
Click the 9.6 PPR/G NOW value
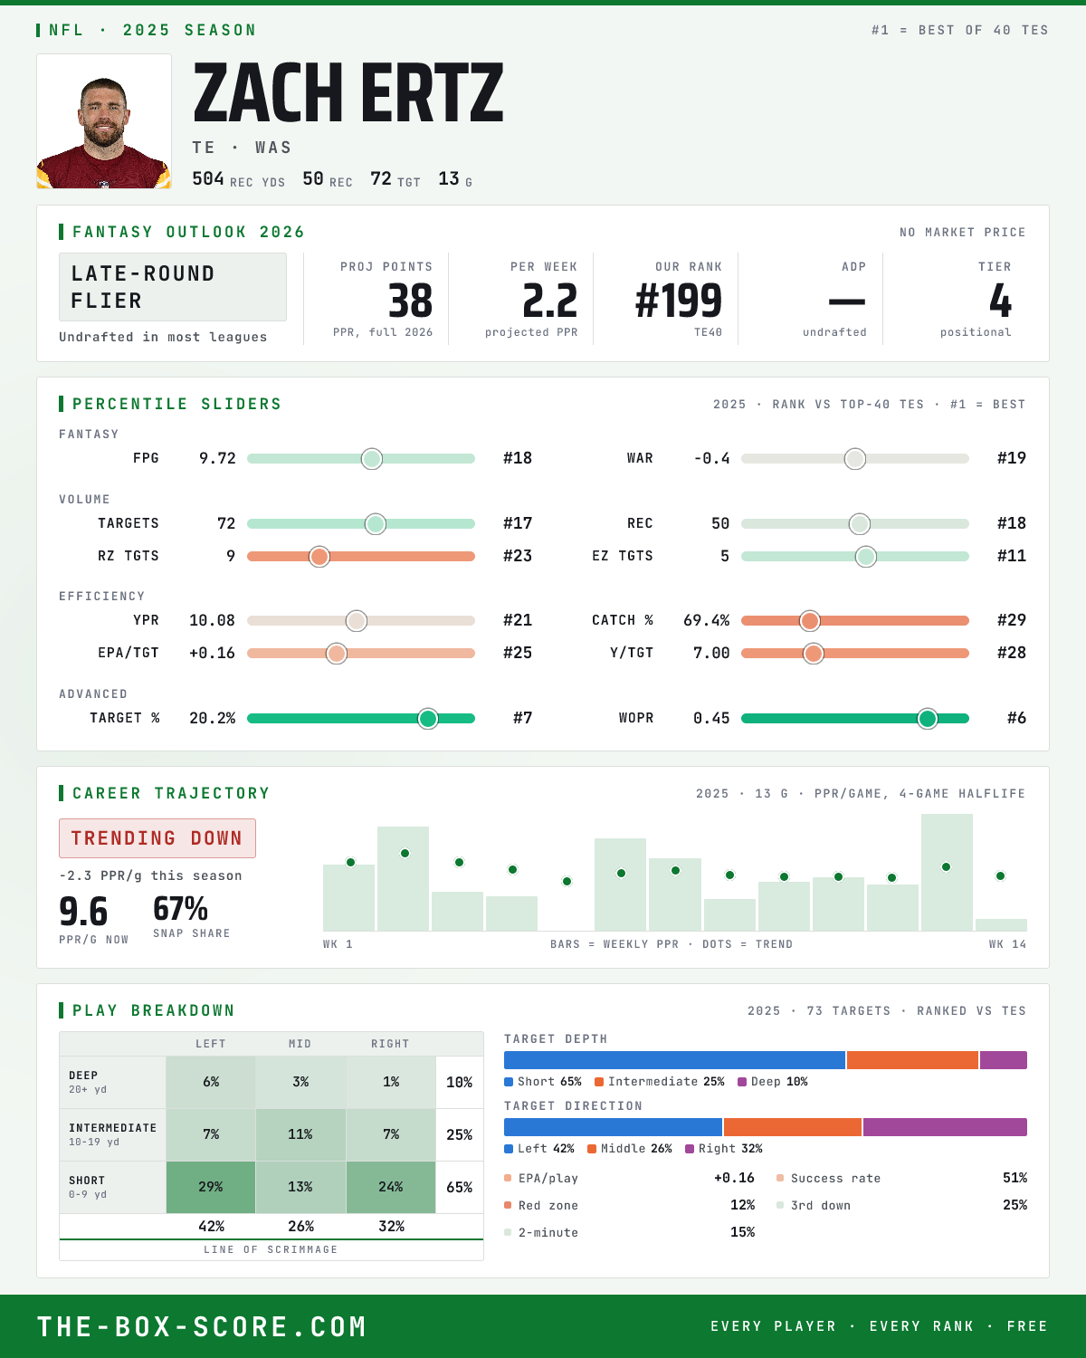click(83, 912)
